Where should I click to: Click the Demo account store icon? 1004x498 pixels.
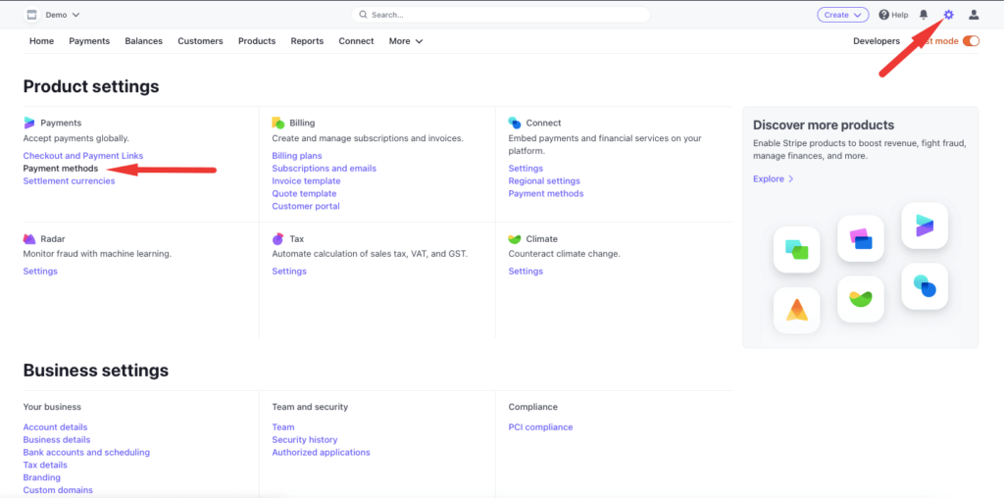(32, 14)
